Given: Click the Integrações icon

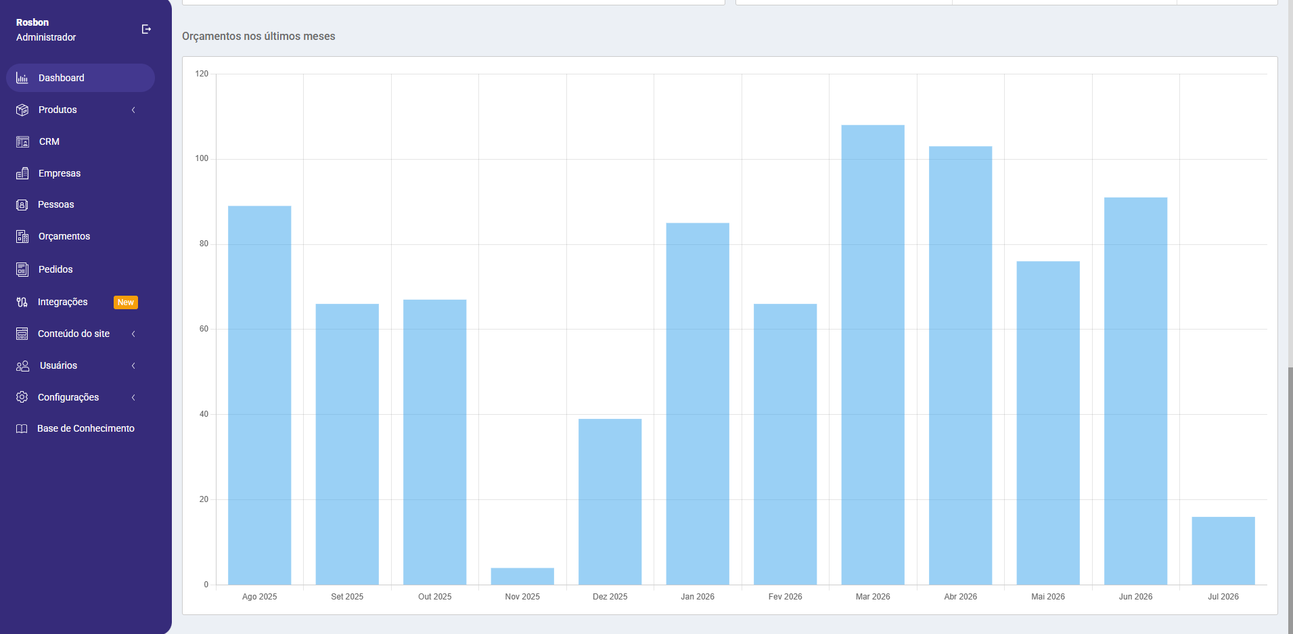Looking at the screenshot, I should [x=22, y=302].
